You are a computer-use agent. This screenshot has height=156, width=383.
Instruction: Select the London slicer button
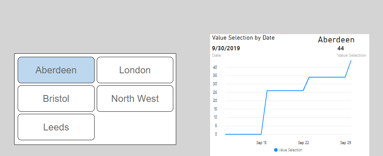[x=135, y=70]
